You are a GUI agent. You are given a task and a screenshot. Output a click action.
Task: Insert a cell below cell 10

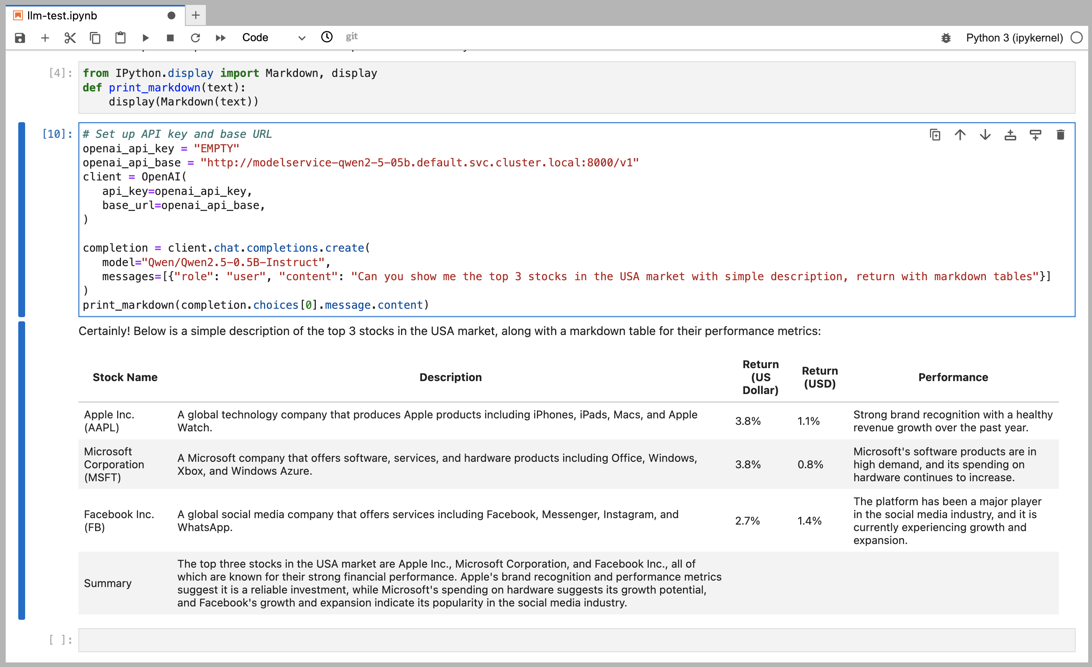click(x=1035, y=135)
